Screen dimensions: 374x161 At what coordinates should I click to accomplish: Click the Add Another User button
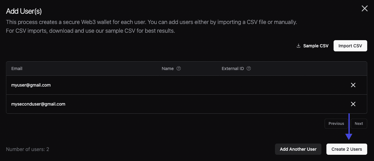pos(298,149)
